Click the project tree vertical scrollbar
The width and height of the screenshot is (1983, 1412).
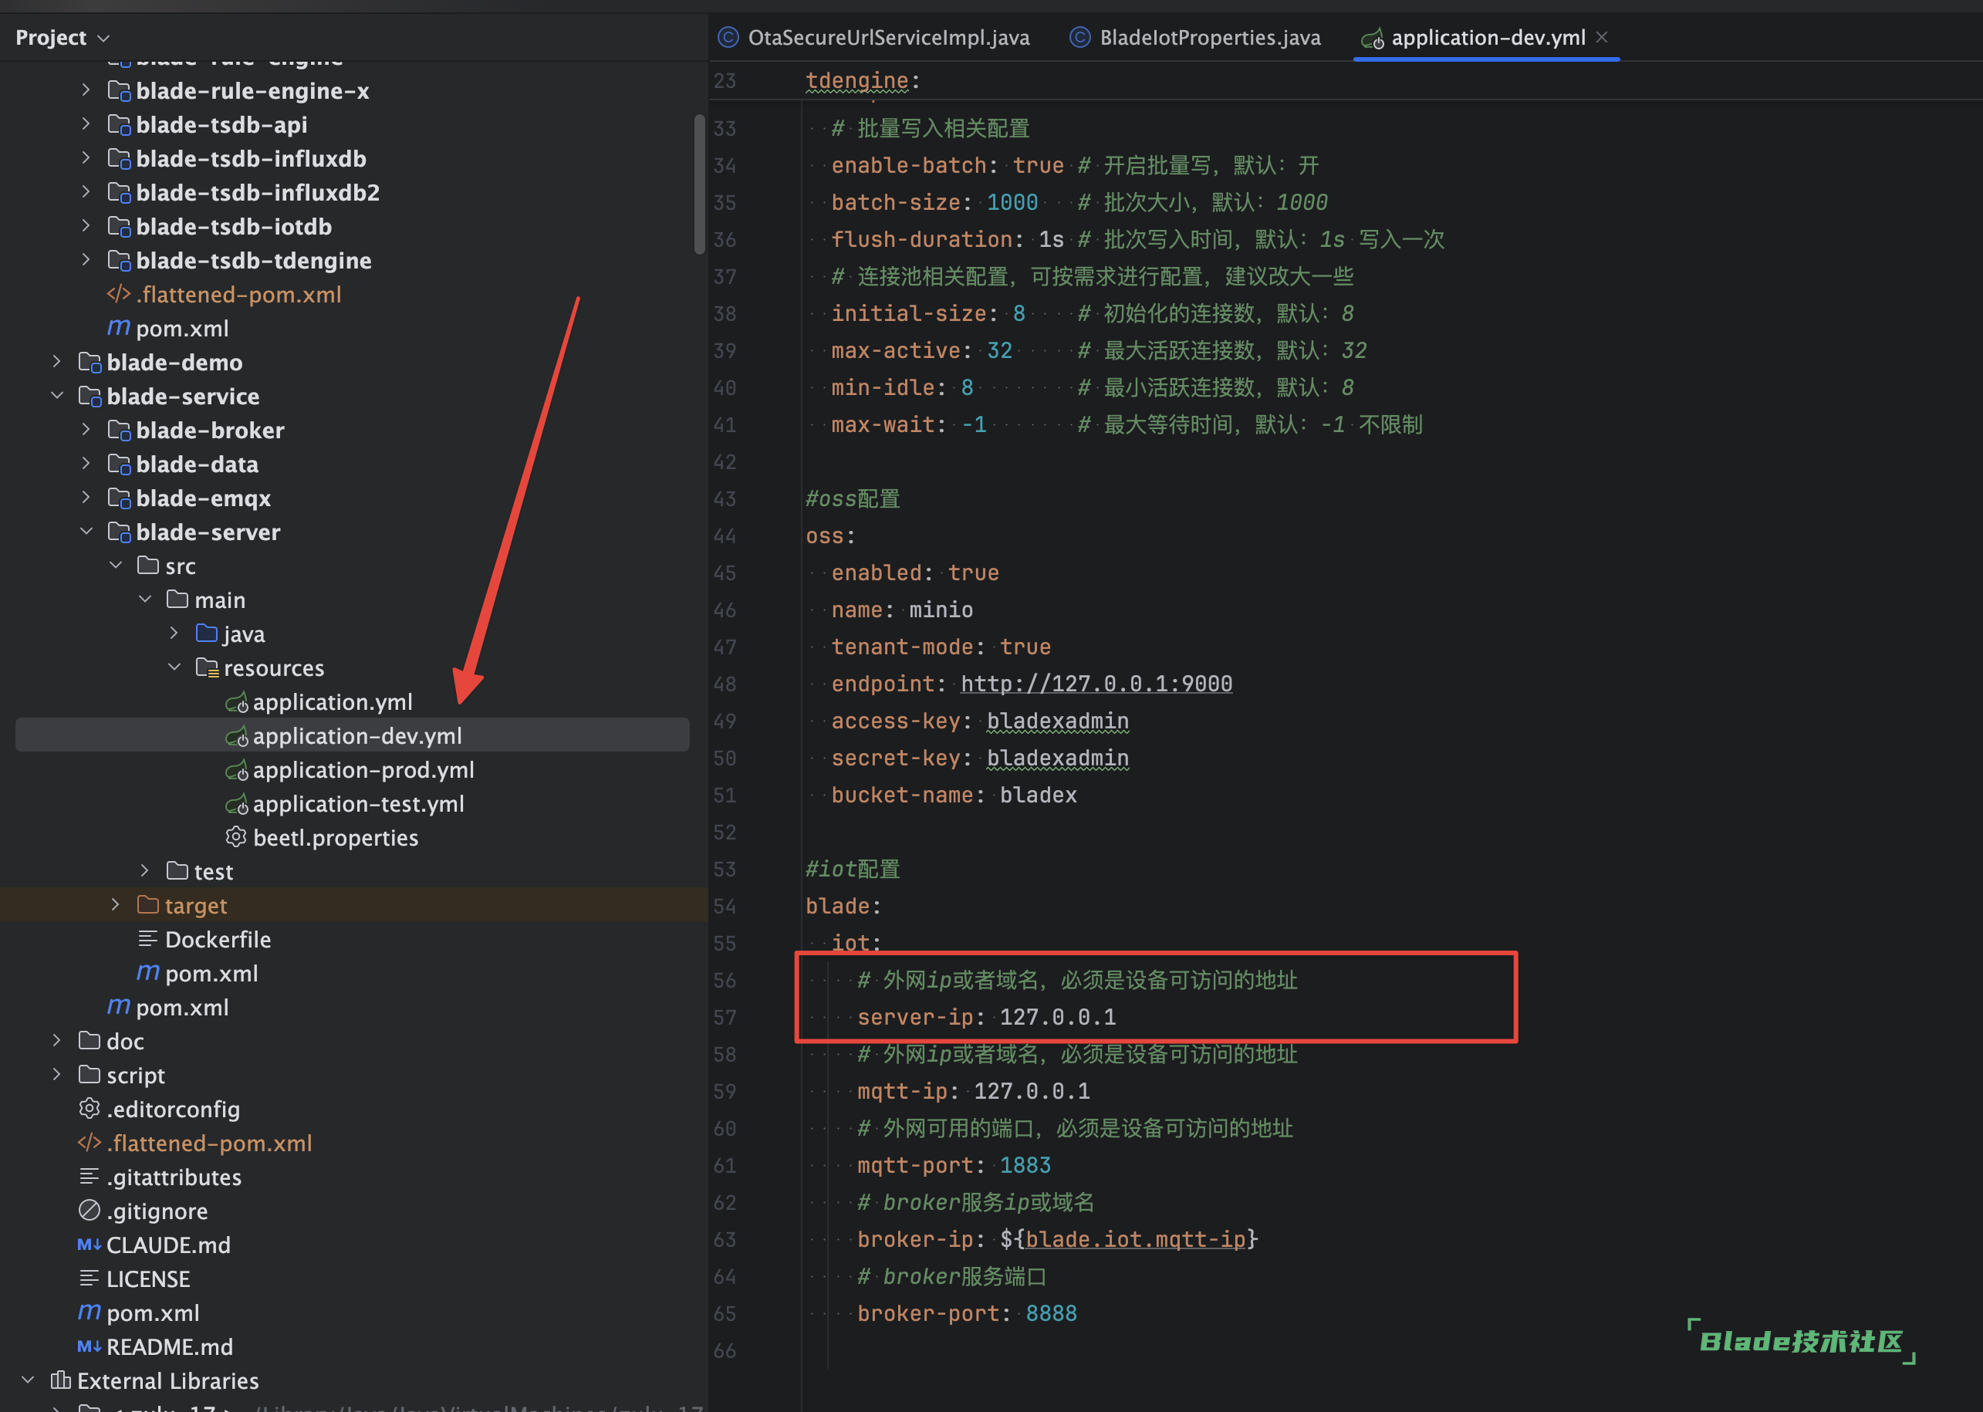click(699, 184)
